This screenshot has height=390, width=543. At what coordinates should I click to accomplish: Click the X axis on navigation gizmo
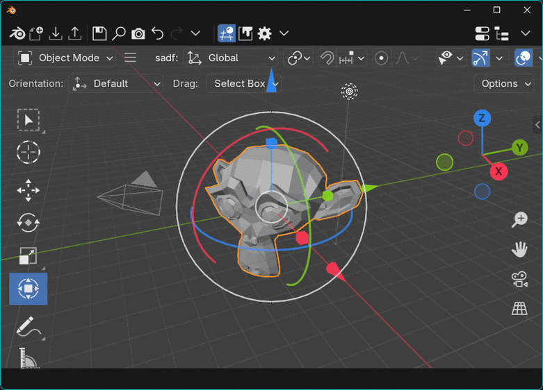(x=499, y=171)
